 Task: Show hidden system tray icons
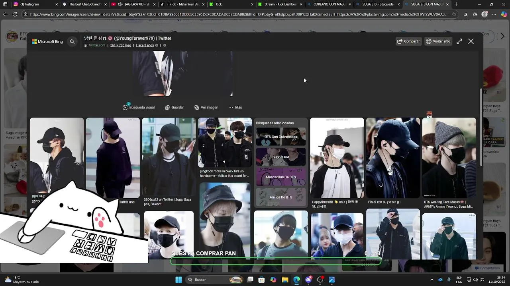(432, 280)
